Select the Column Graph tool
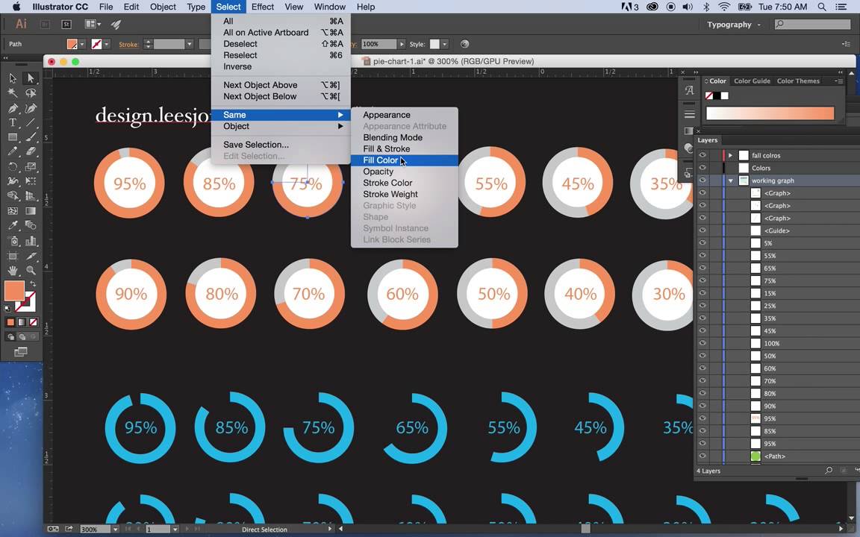860x537 pixels. (x=31, y=241)
